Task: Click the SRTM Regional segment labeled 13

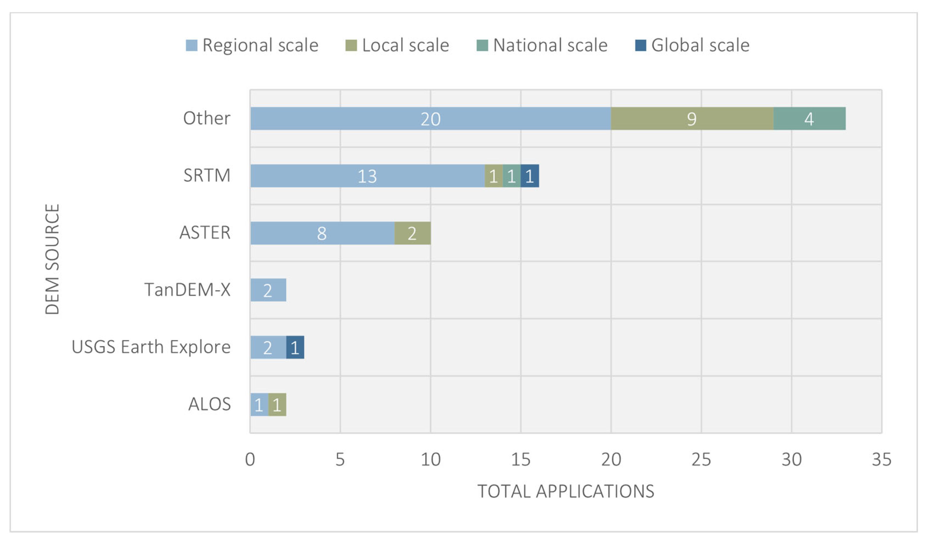Action: pyautogui.click(x=367, y=176)
